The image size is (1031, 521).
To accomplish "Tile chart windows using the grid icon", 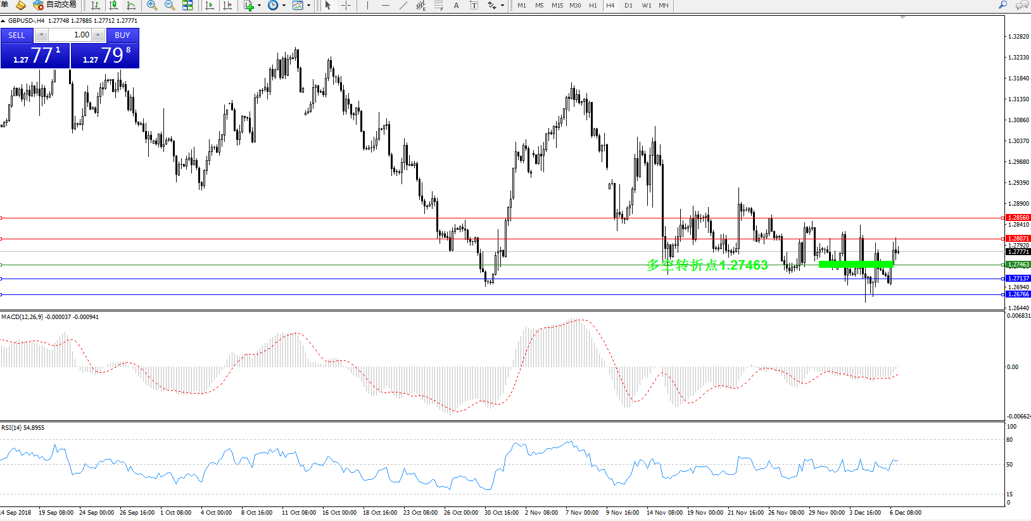I will click(x=187, y=5).
